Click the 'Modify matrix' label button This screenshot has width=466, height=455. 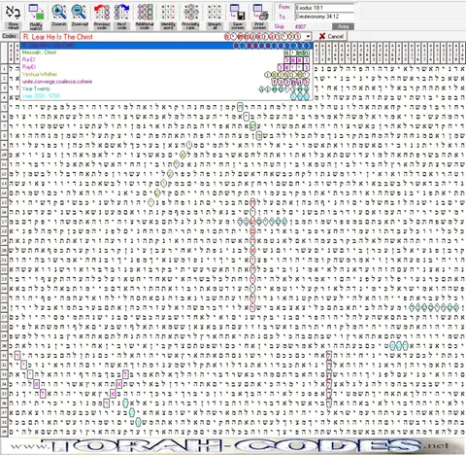[36, 26]
